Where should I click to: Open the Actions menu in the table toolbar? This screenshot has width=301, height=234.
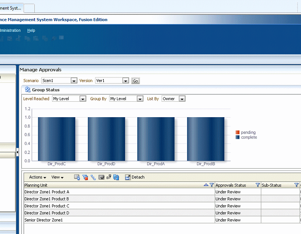(37, 177)
